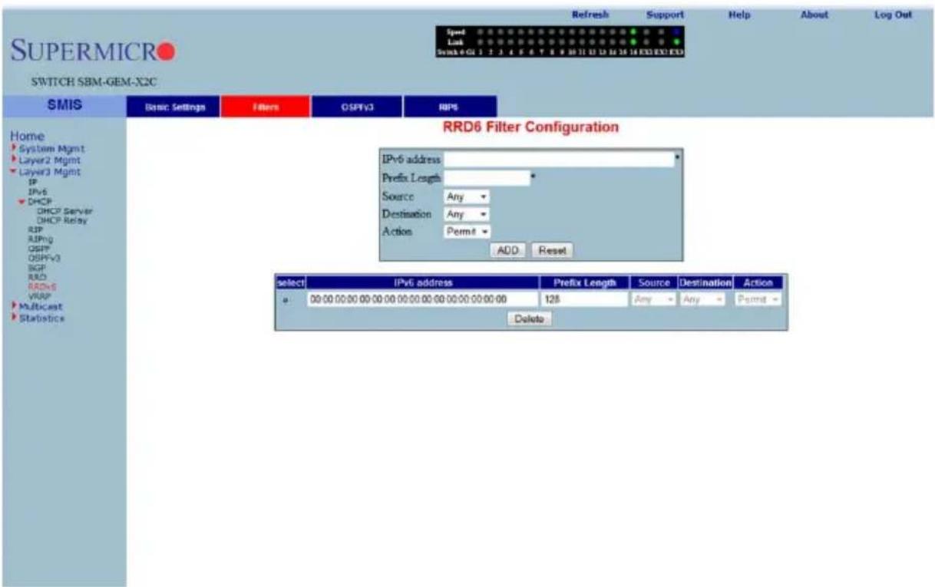
Task: Open the table row's Source dropdown
Action: pos(654,300)
